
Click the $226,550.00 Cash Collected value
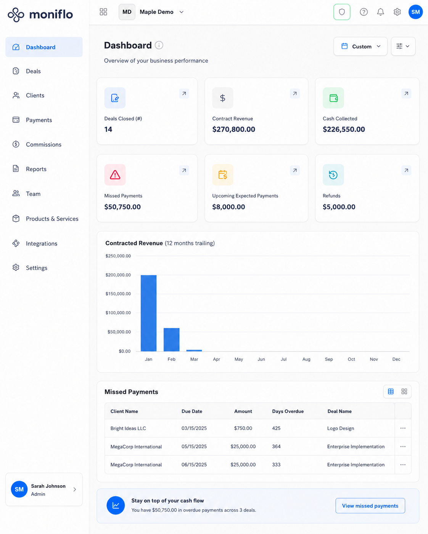coord(344,130)
